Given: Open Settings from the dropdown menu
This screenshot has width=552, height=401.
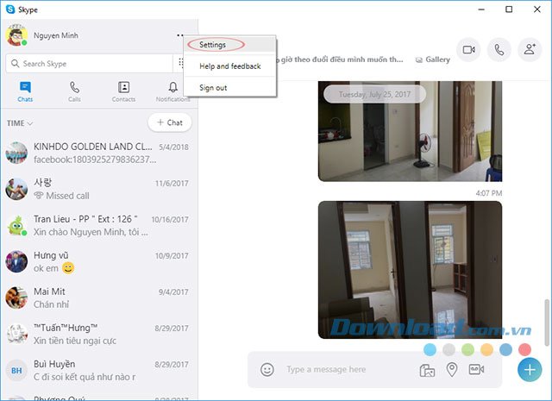Looking at the screenshot, I should (x=229, y=45).
